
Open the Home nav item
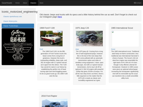click(17, 3)
